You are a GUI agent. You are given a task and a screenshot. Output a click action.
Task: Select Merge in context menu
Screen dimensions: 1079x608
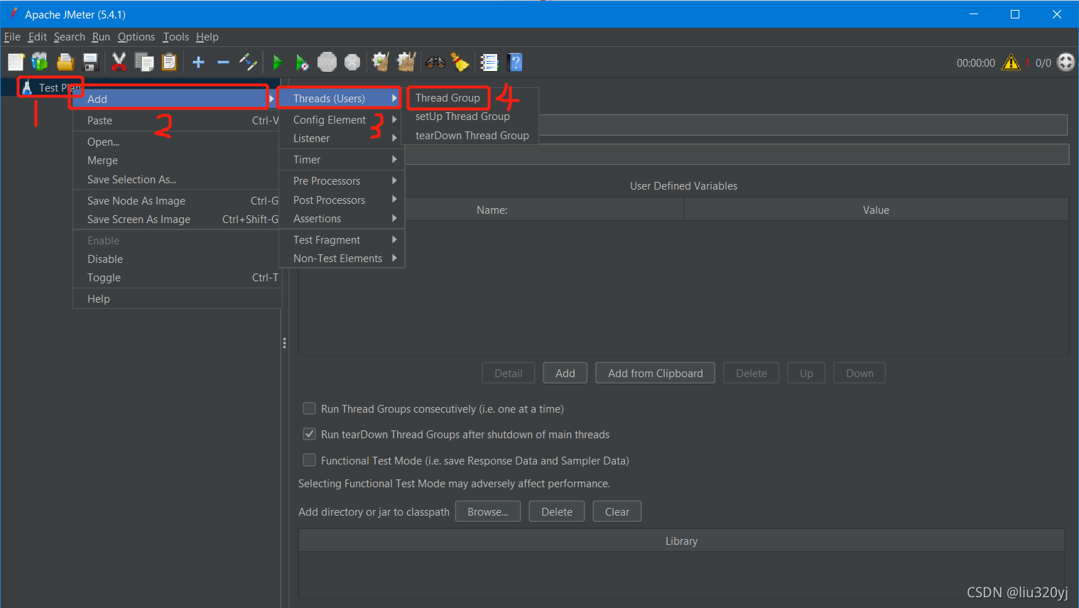pos(177,161)
